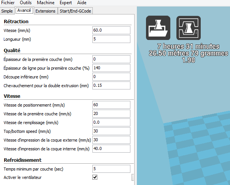Click the 'Top/bottom speed (mm/s)' label
Image resolution: width=230 pixels, height=185 pixels.
tap(27, 131)
